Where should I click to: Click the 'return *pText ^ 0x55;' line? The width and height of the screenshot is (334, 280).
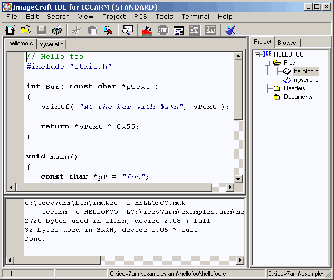click(x=90, y=127)
